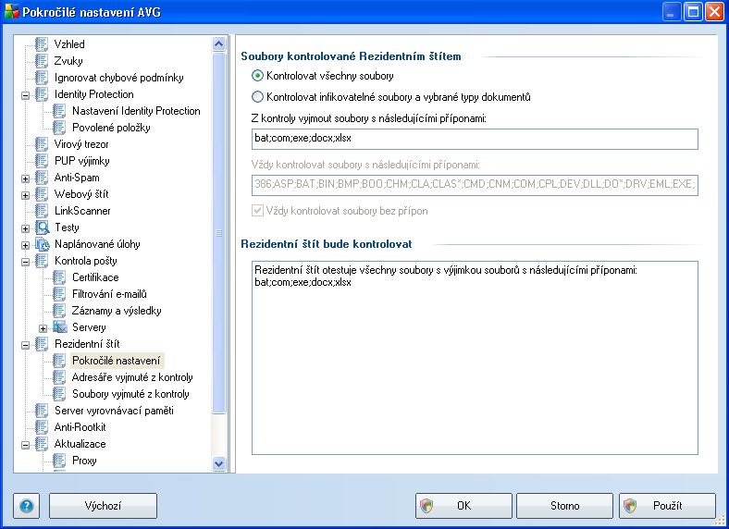This screenshot has width=729, height=529.
Task: Select PUP výjimky tree item
Action: pyautogui.click(x=81, y=161)
